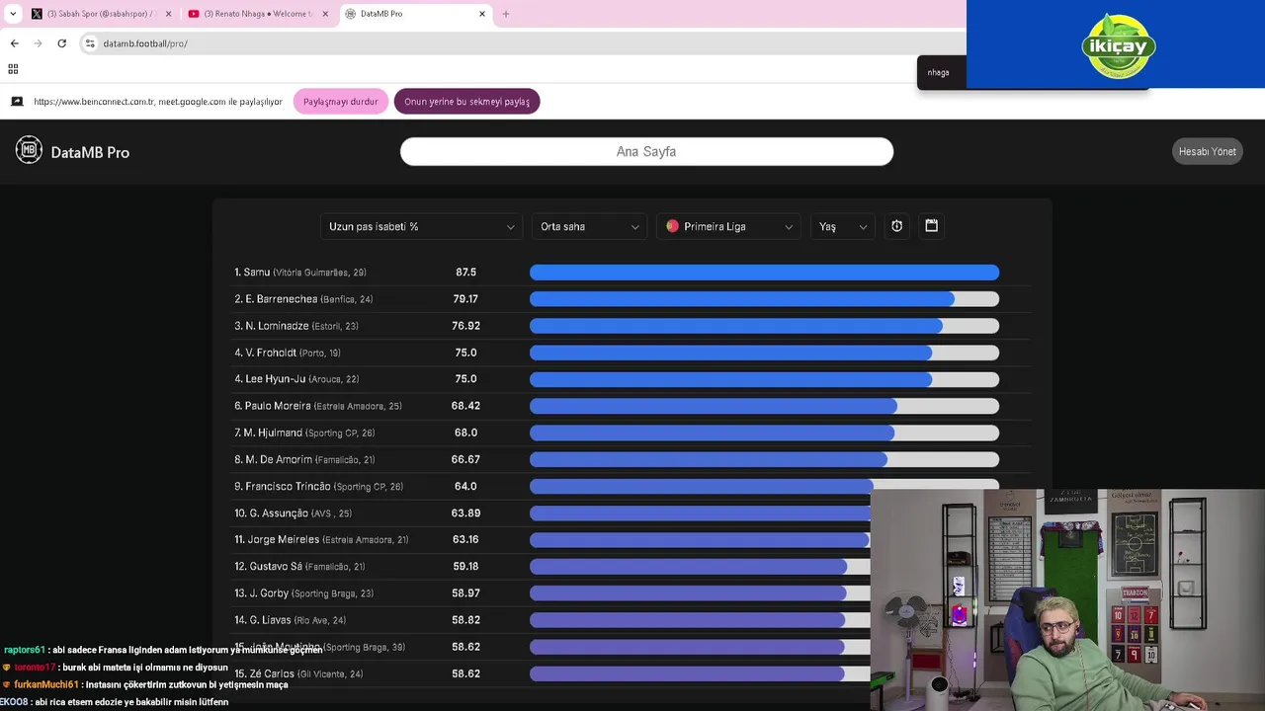The height and width of the screenshot is (711, 1265).
Task: Click Onun yerine bu sekmeyi paylaş button
Action: [466, 102]
